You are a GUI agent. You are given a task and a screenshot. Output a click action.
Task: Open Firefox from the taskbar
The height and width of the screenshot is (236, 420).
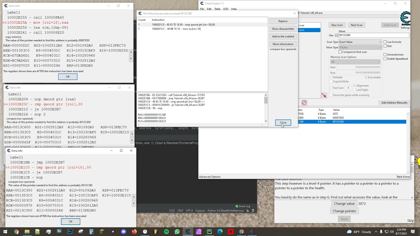pyautogui.click(x=134, y=232)
